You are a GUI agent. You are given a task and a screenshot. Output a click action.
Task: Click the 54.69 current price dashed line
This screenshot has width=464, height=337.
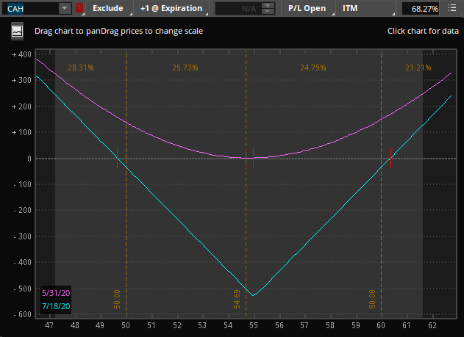[246, 220]
